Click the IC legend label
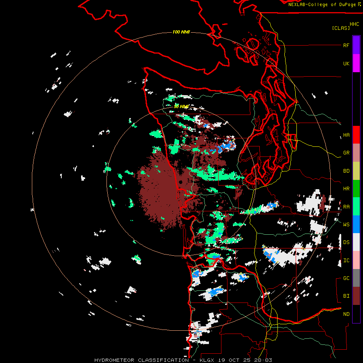Image resolution: width=363 pixels, height=363 pixels. 346,261
